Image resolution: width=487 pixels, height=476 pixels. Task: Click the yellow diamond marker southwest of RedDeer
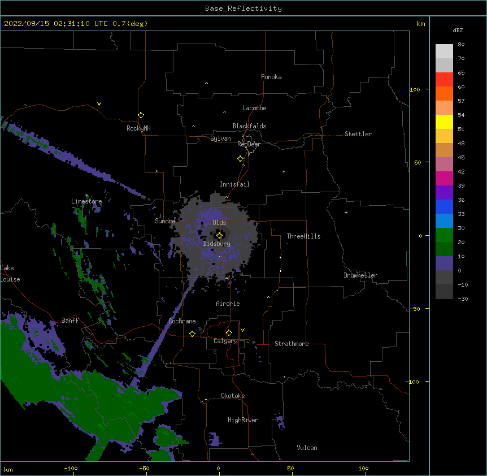[x=241, y=159]
